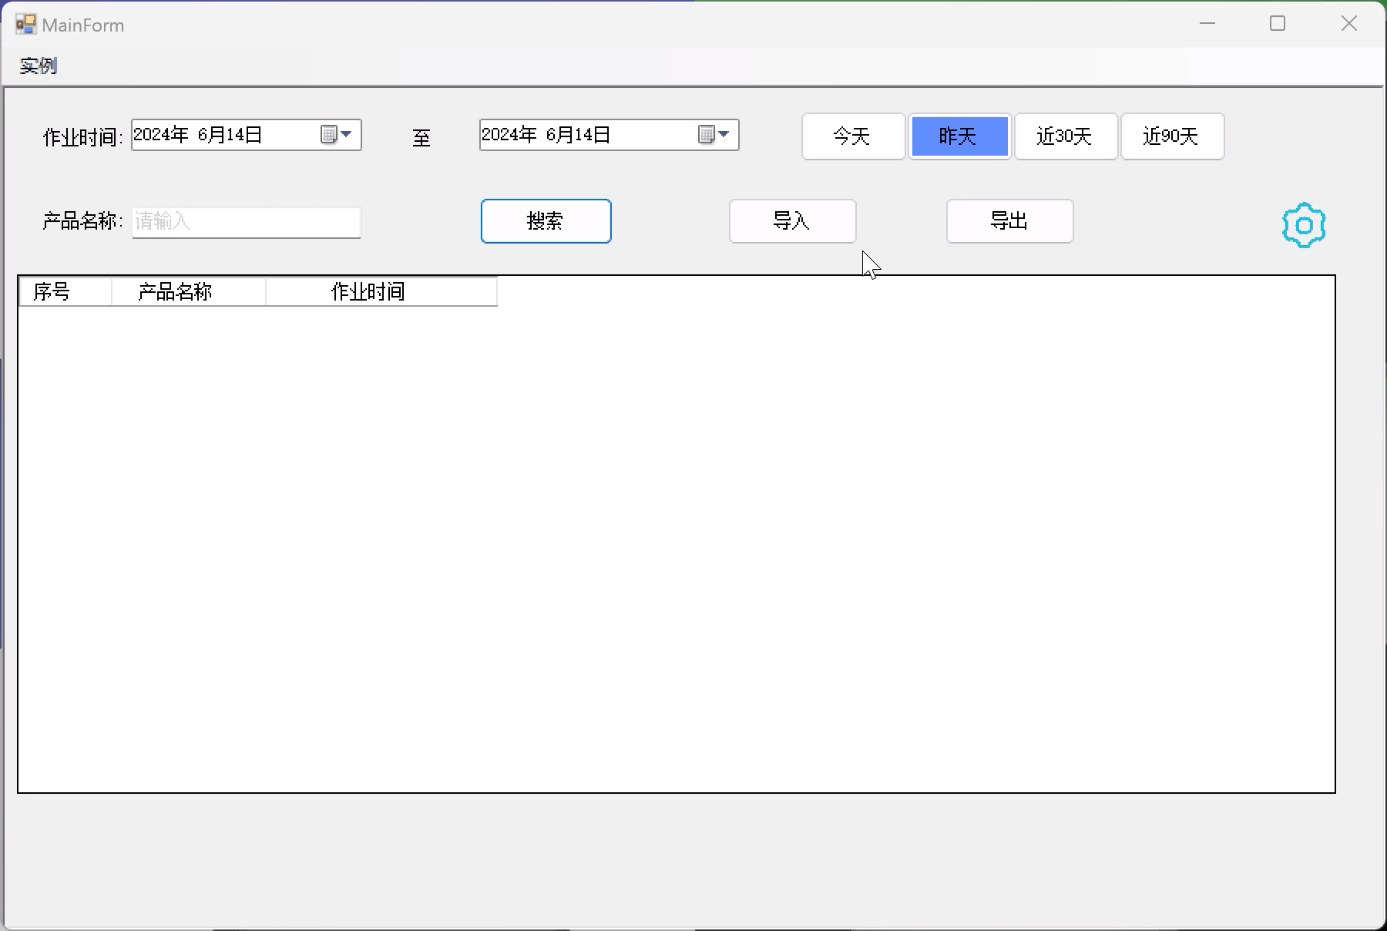Choose the 近30天 range button
This screenshot has height=931, width=1387.
tap(1066, 136)
